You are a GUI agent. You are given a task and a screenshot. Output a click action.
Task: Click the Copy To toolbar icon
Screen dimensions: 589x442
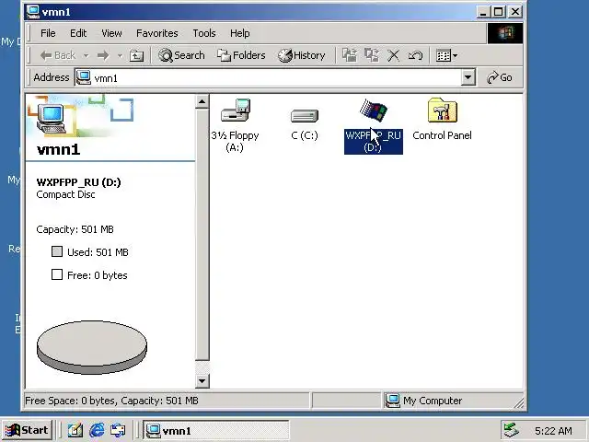click(x=372, y=55)
